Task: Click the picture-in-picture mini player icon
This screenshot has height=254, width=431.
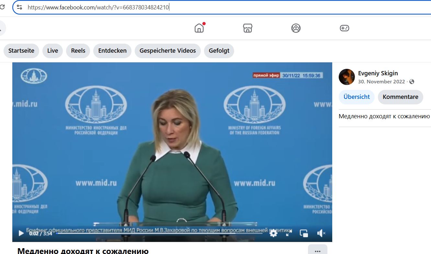Action: tap(304, 233)
